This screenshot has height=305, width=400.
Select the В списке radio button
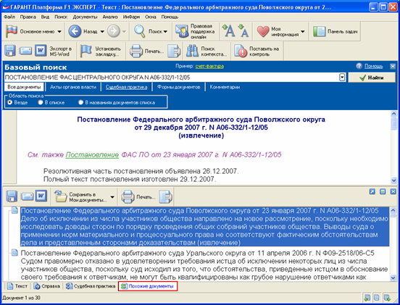point(40,102)
